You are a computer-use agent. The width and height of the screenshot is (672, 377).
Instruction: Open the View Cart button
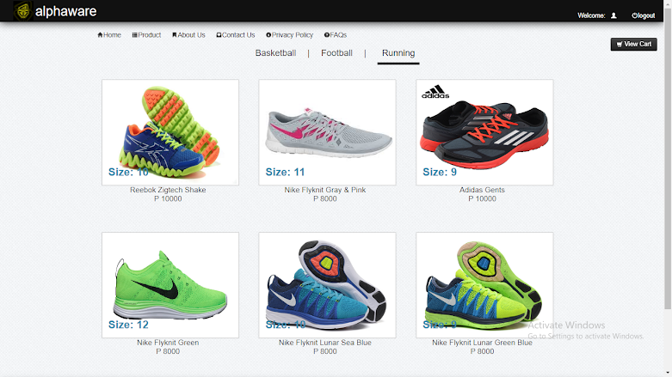[633, 44]
